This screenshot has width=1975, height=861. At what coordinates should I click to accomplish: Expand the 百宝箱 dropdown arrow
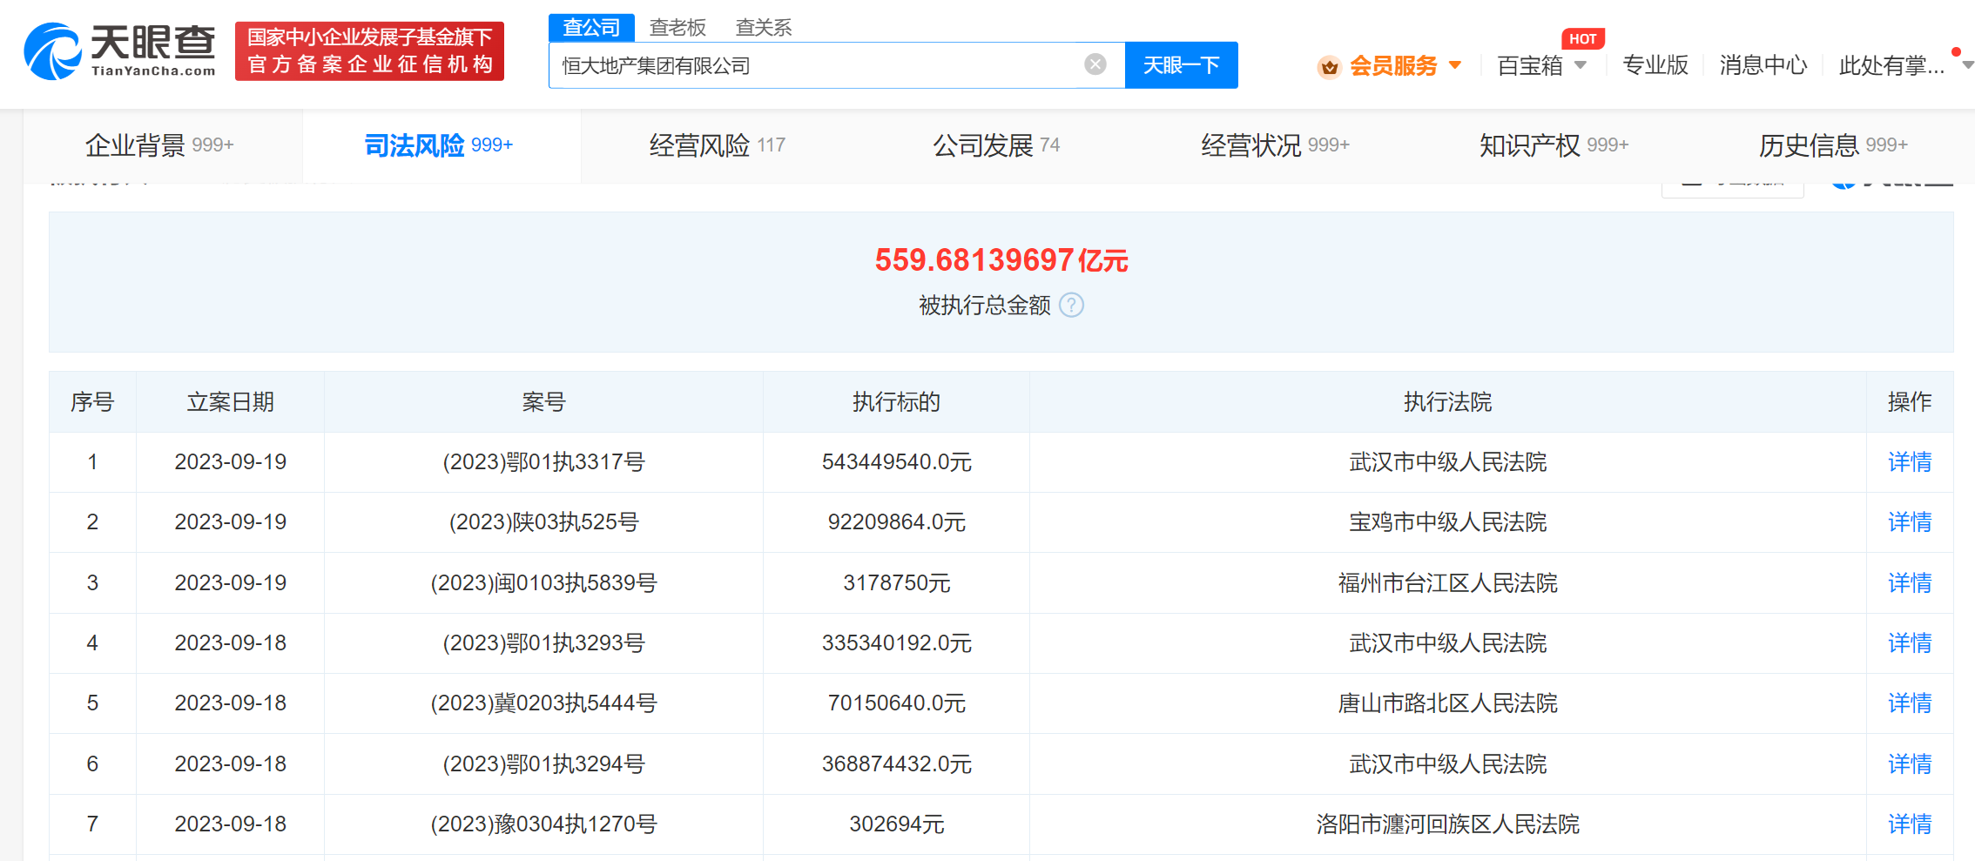tap(1581, 65)
